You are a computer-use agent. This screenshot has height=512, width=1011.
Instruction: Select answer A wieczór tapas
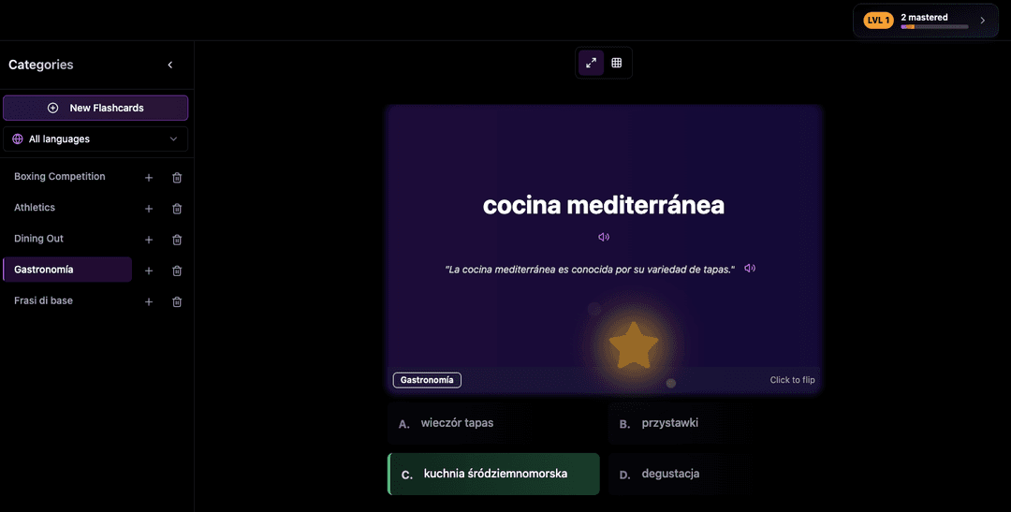tap(492, 423)
